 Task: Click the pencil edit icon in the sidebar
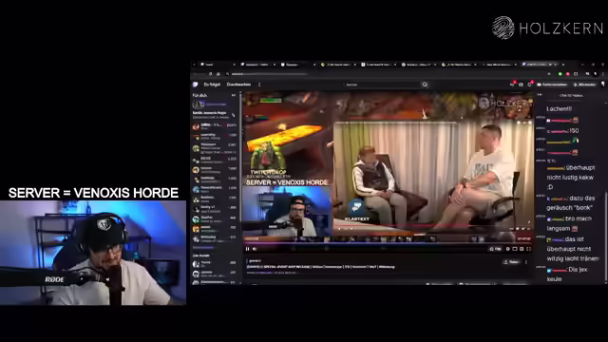point(234,115)
